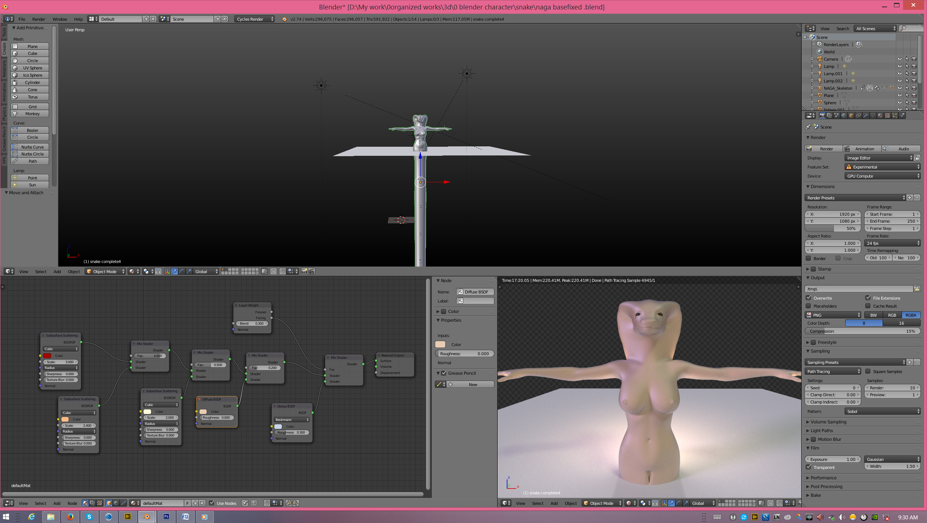Expand the Light Paths panel

pos(821,430)
